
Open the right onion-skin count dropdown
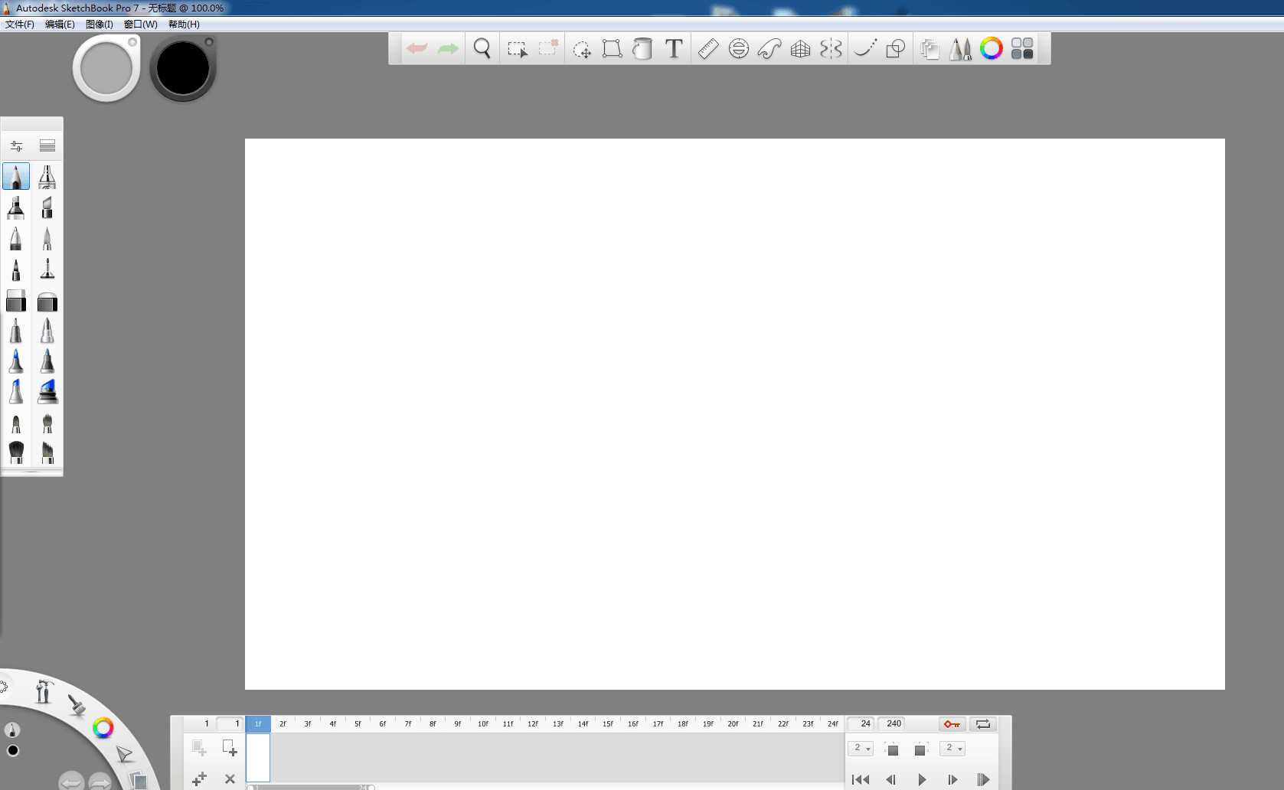pos(952,748)
